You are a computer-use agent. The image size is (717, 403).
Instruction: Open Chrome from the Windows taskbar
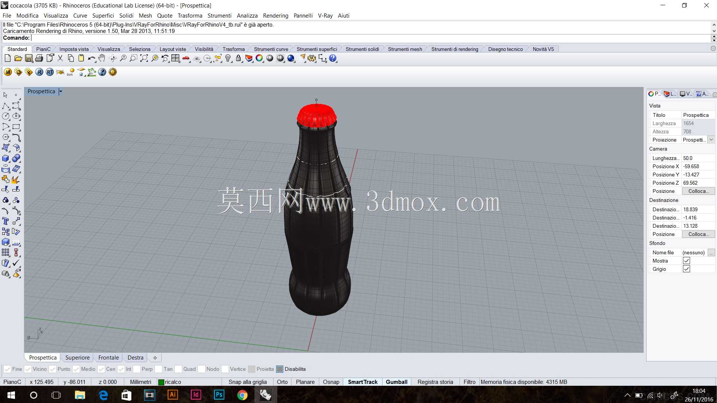coord(242,395)
